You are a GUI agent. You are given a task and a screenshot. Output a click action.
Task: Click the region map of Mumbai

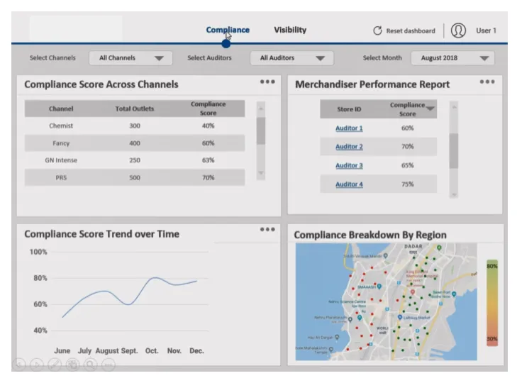pyautogui.click(x=386, y=301)
